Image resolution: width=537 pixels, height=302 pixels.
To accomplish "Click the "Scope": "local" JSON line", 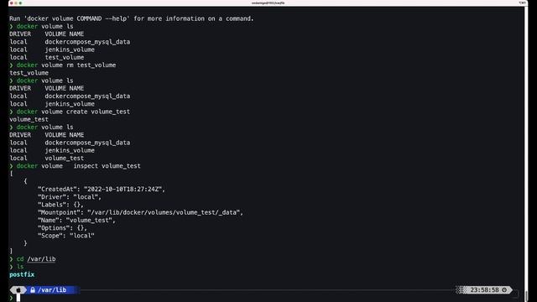I will click(66, 236).
